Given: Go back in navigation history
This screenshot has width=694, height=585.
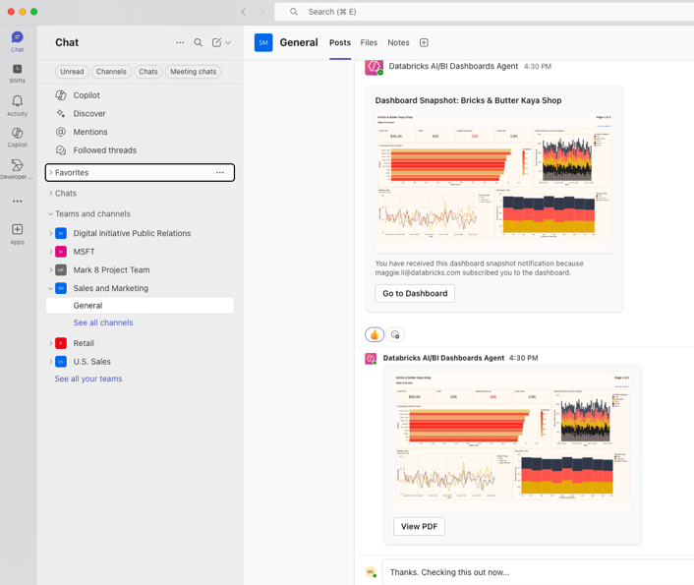Looking at the screenshot, I should 243,12.
